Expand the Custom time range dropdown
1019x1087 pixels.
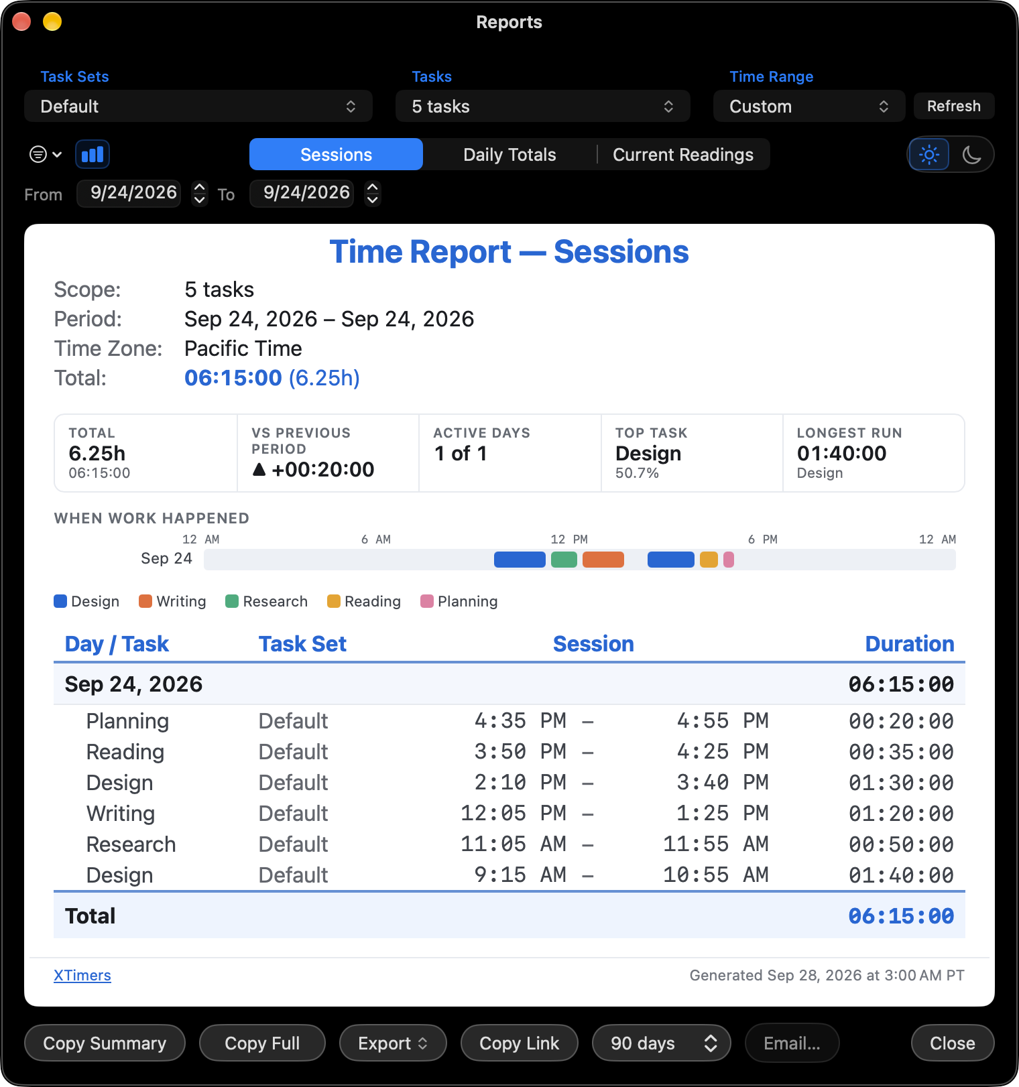pyautogui.click(x=809, y=107)
